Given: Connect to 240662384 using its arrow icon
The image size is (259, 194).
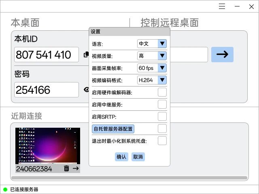Looking at the screenshot, I should click(76, 169).
